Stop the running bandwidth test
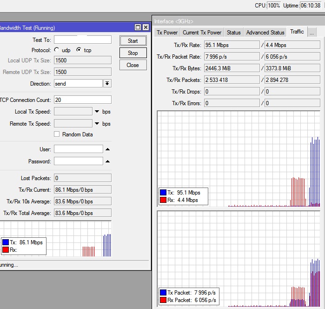Viewport: 325px width, 309px height. click(133, 53)
